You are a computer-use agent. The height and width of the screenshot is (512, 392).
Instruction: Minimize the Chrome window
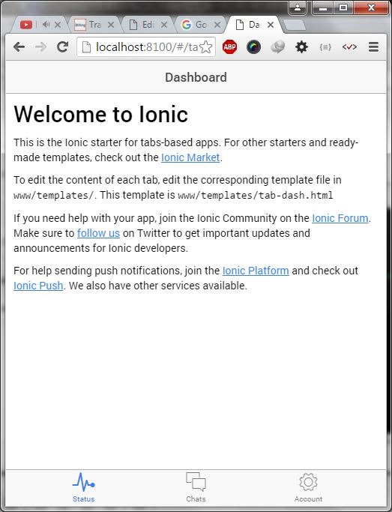click(323, 8)
